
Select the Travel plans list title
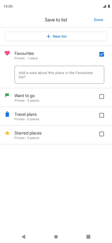(26, 114)
